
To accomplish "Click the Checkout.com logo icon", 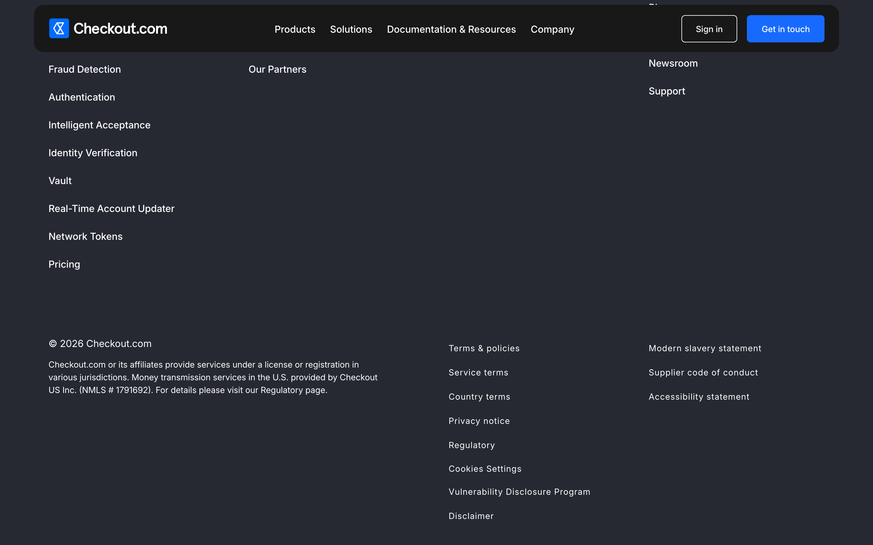I will pos(59,28).
